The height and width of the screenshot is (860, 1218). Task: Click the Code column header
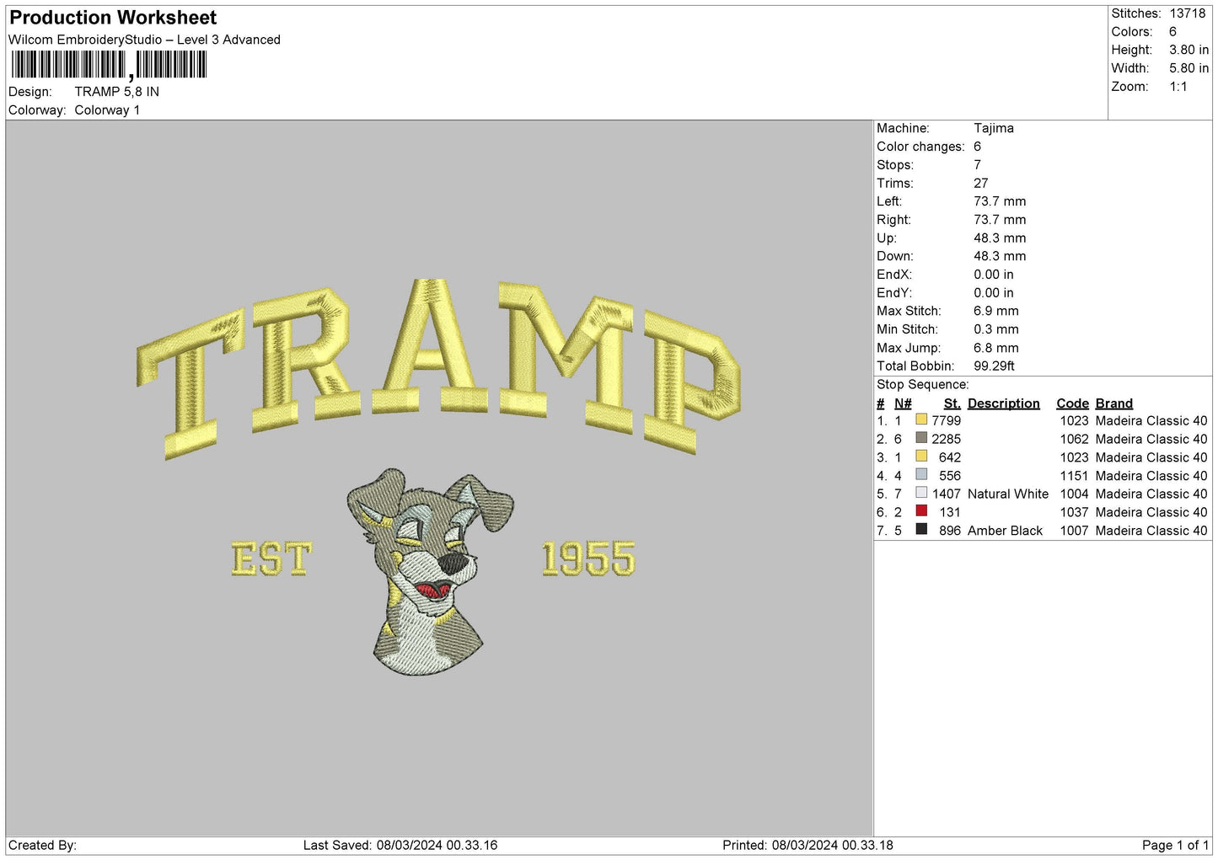pyautogui.click(x=1072, y=403)
